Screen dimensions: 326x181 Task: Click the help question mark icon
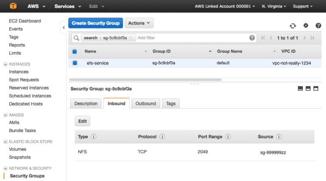pyautogui.click(x=318, y=25)
